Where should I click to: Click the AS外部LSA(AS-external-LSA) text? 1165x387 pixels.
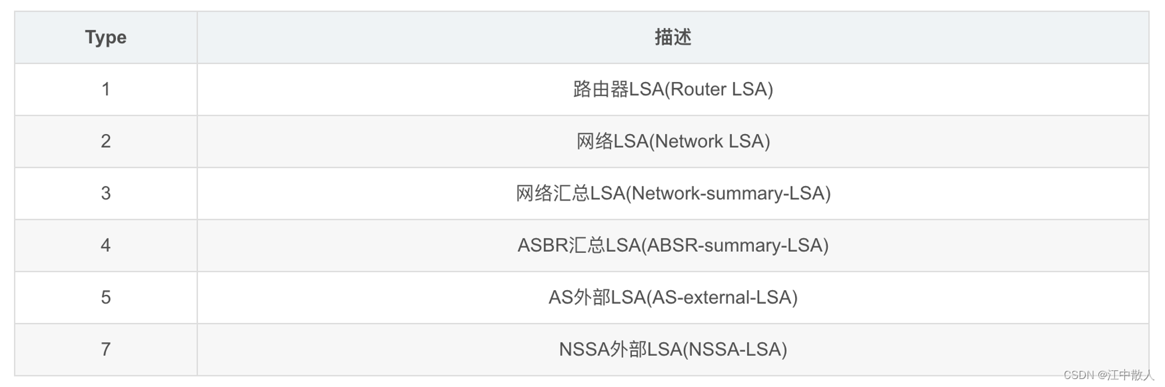pyautogui.click(x=673, y=297)
